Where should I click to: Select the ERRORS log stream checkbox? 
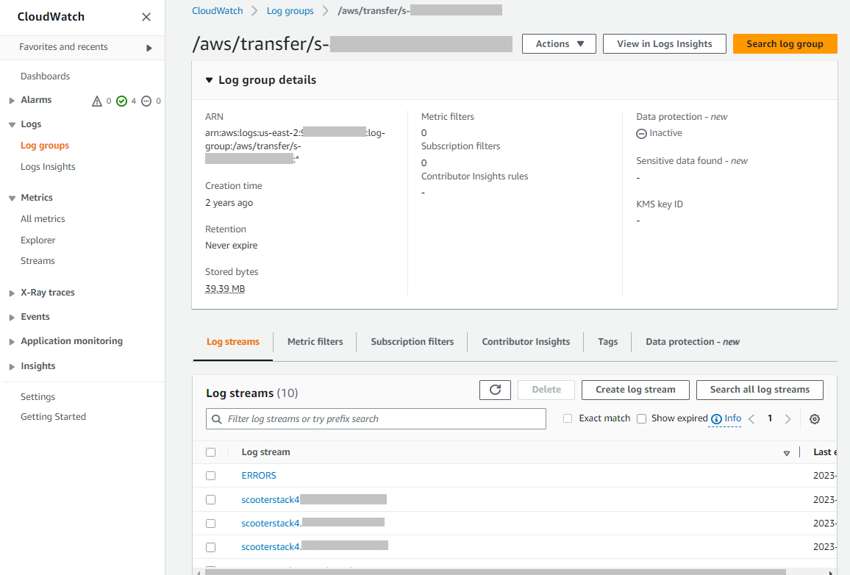tap(211, 476)
